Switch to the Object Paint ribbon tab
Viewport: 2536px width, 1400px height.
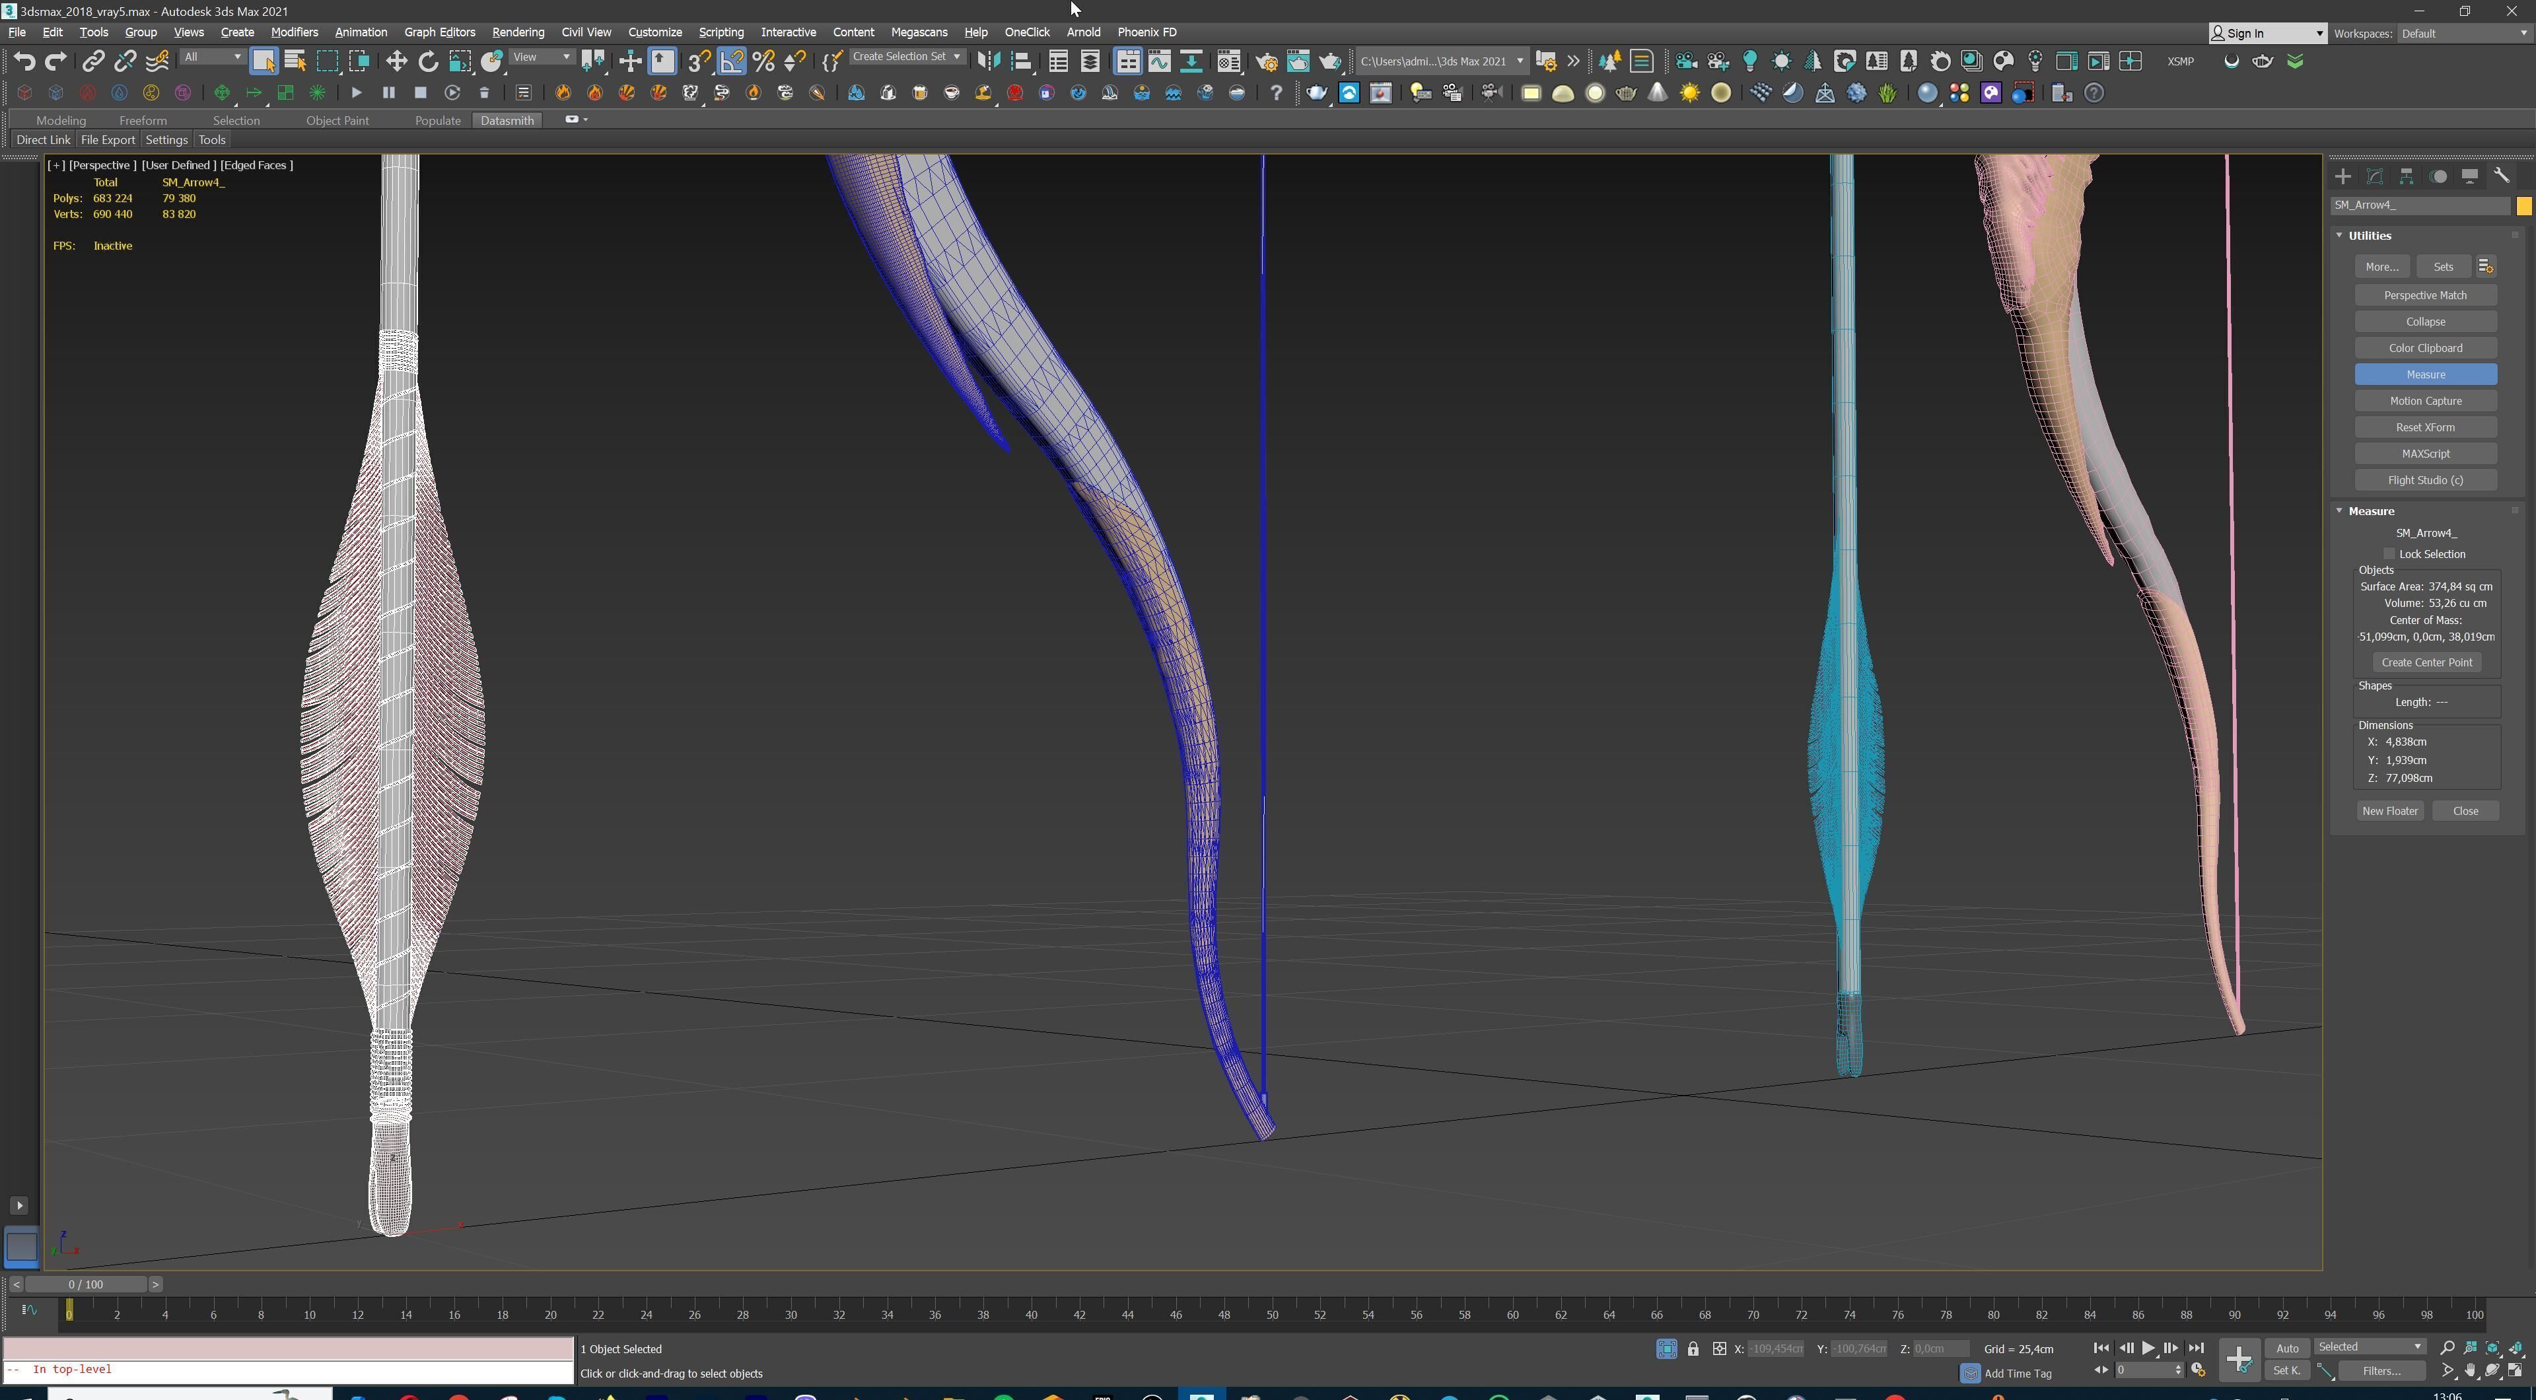point(337,120)
